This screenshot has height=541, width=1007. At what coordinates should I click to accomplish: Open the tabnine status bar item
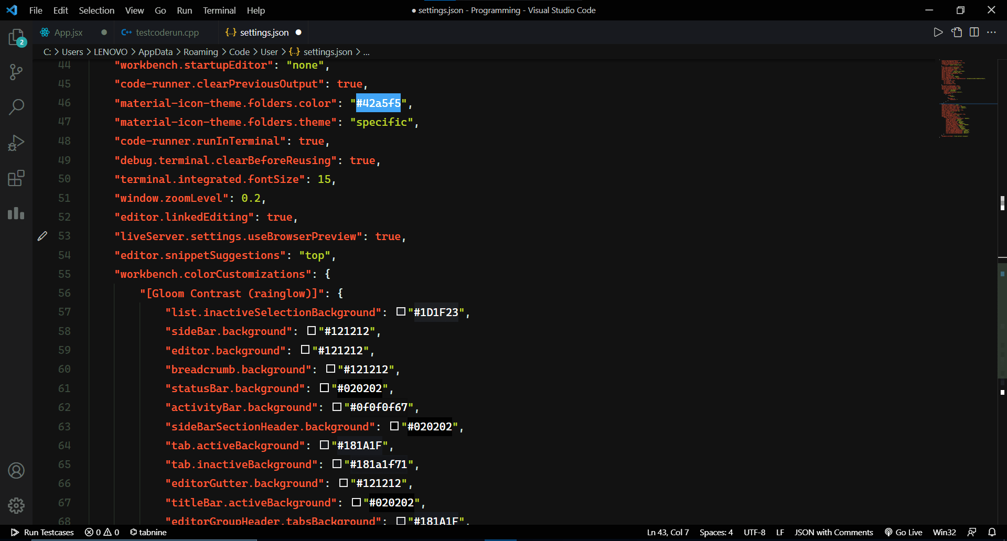[x=148, y=532]
